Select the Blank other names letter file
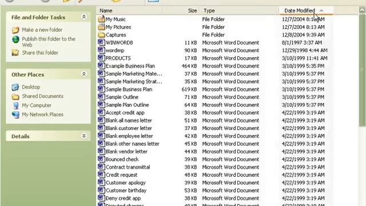 [133, 144]
